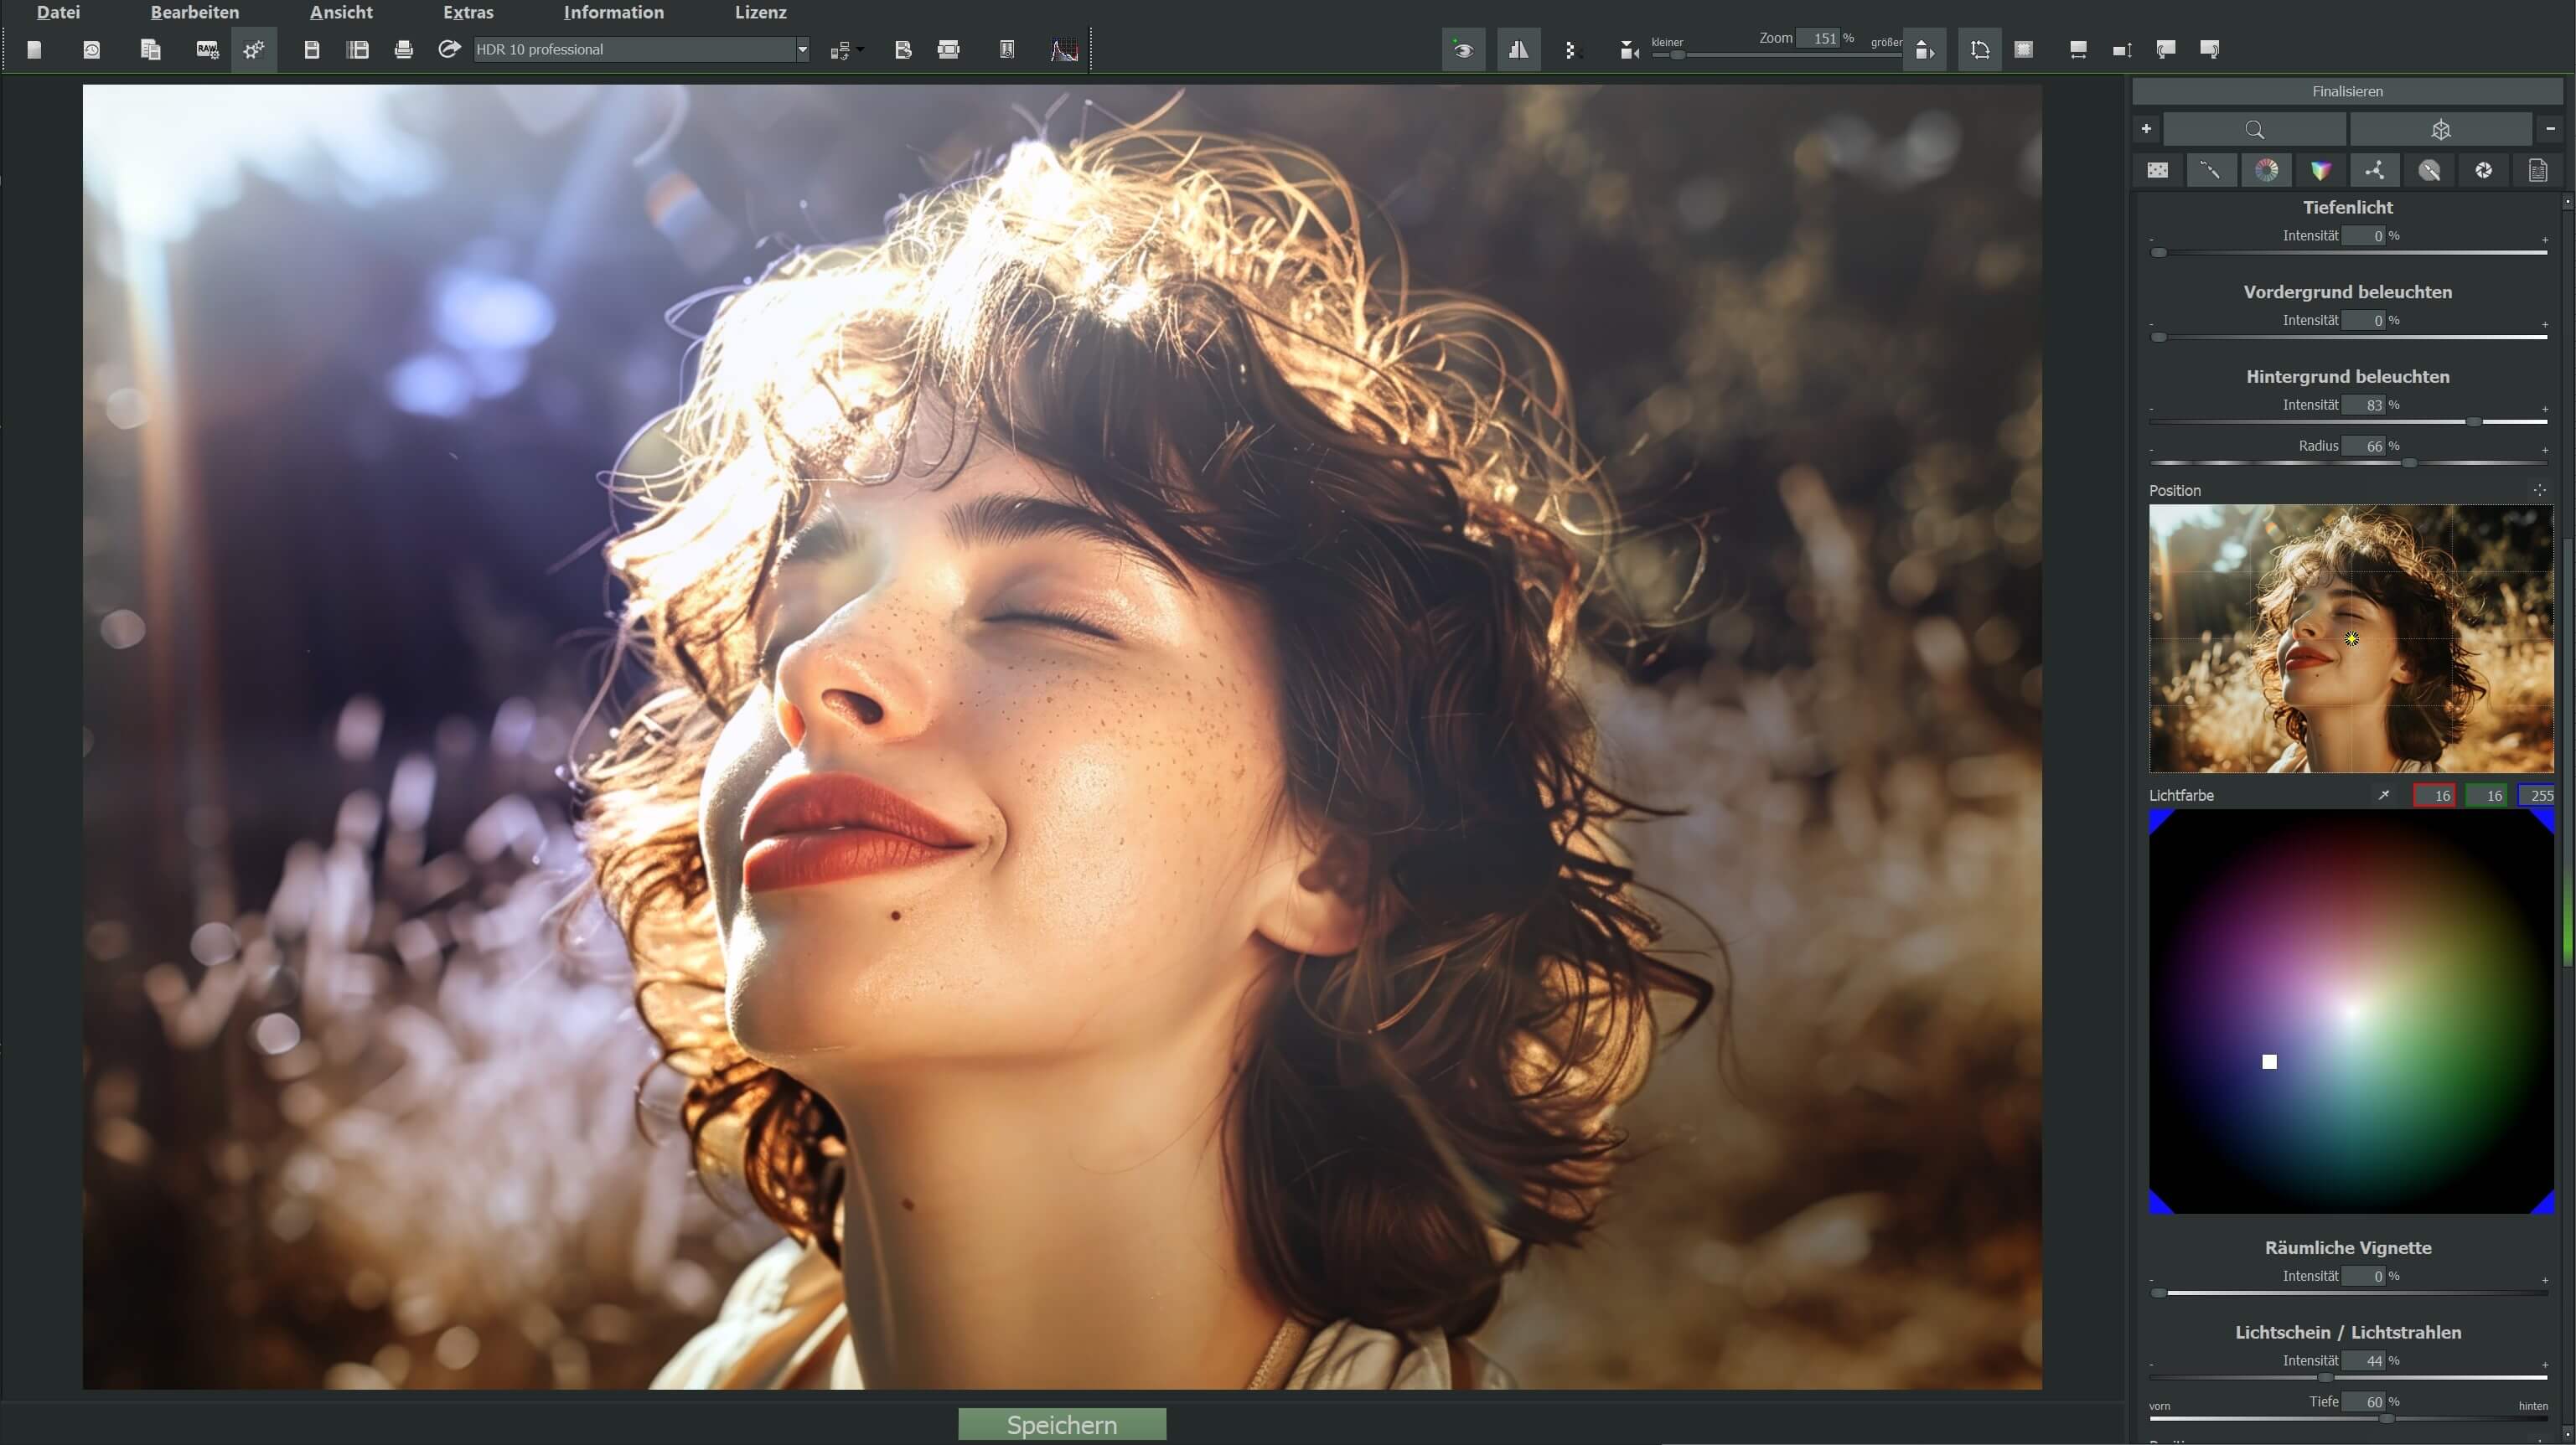Click the Speichern button

coord(1061,1424)
